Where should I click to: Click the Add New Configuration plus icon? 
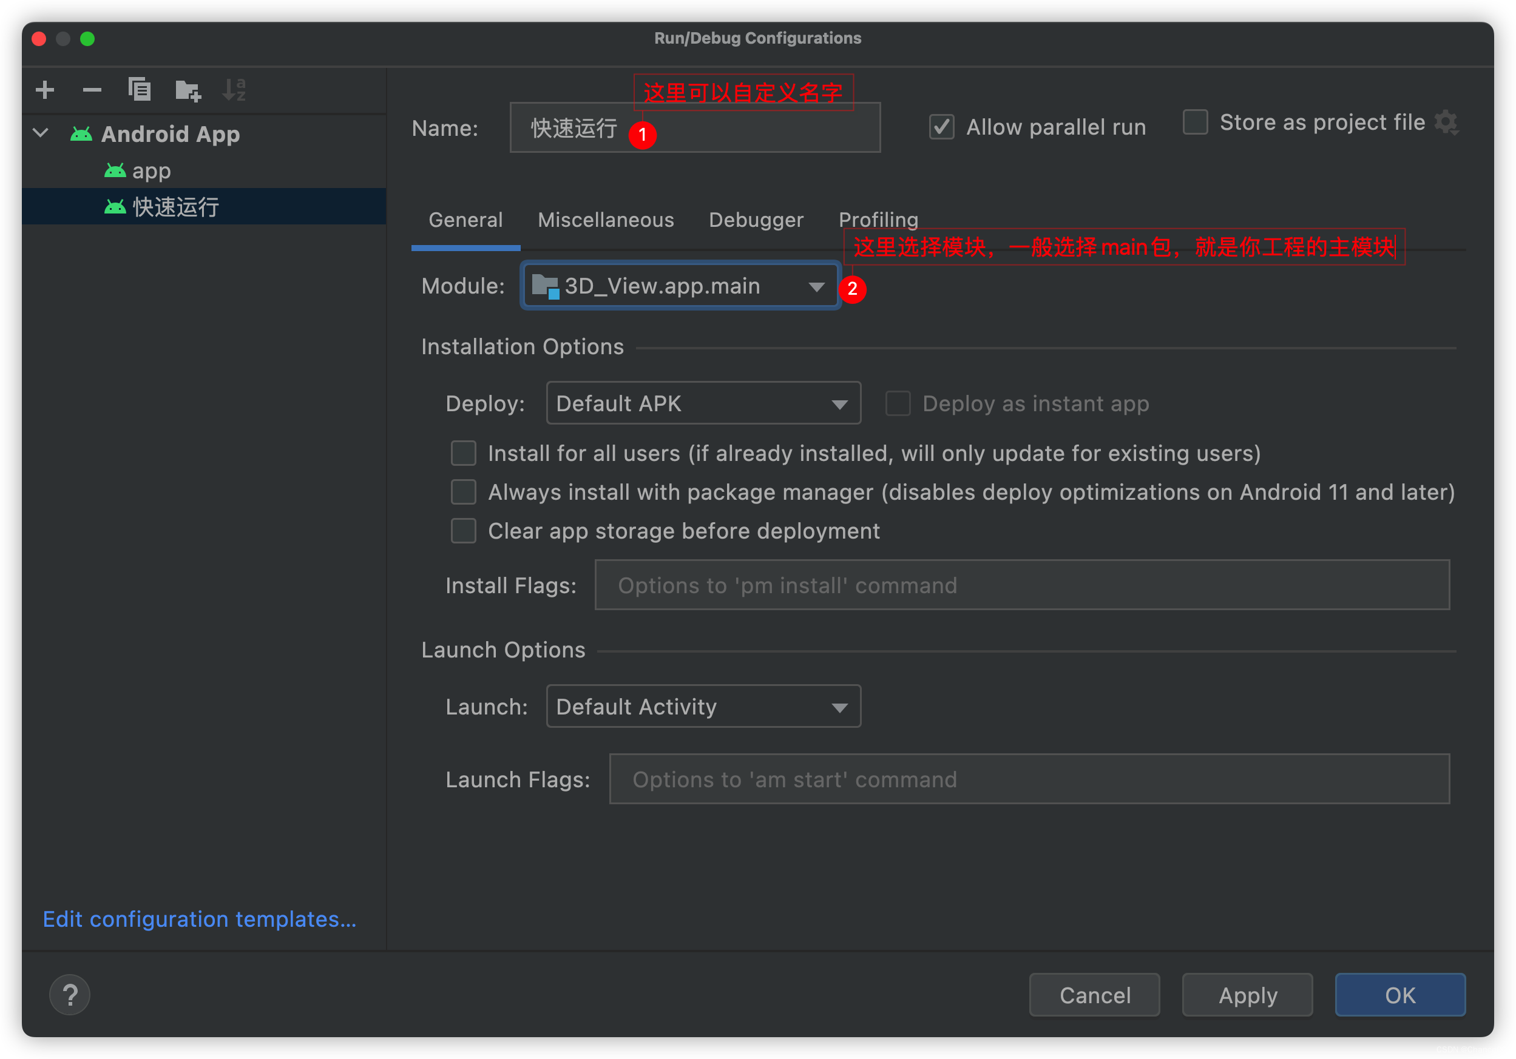click(45, 90)
